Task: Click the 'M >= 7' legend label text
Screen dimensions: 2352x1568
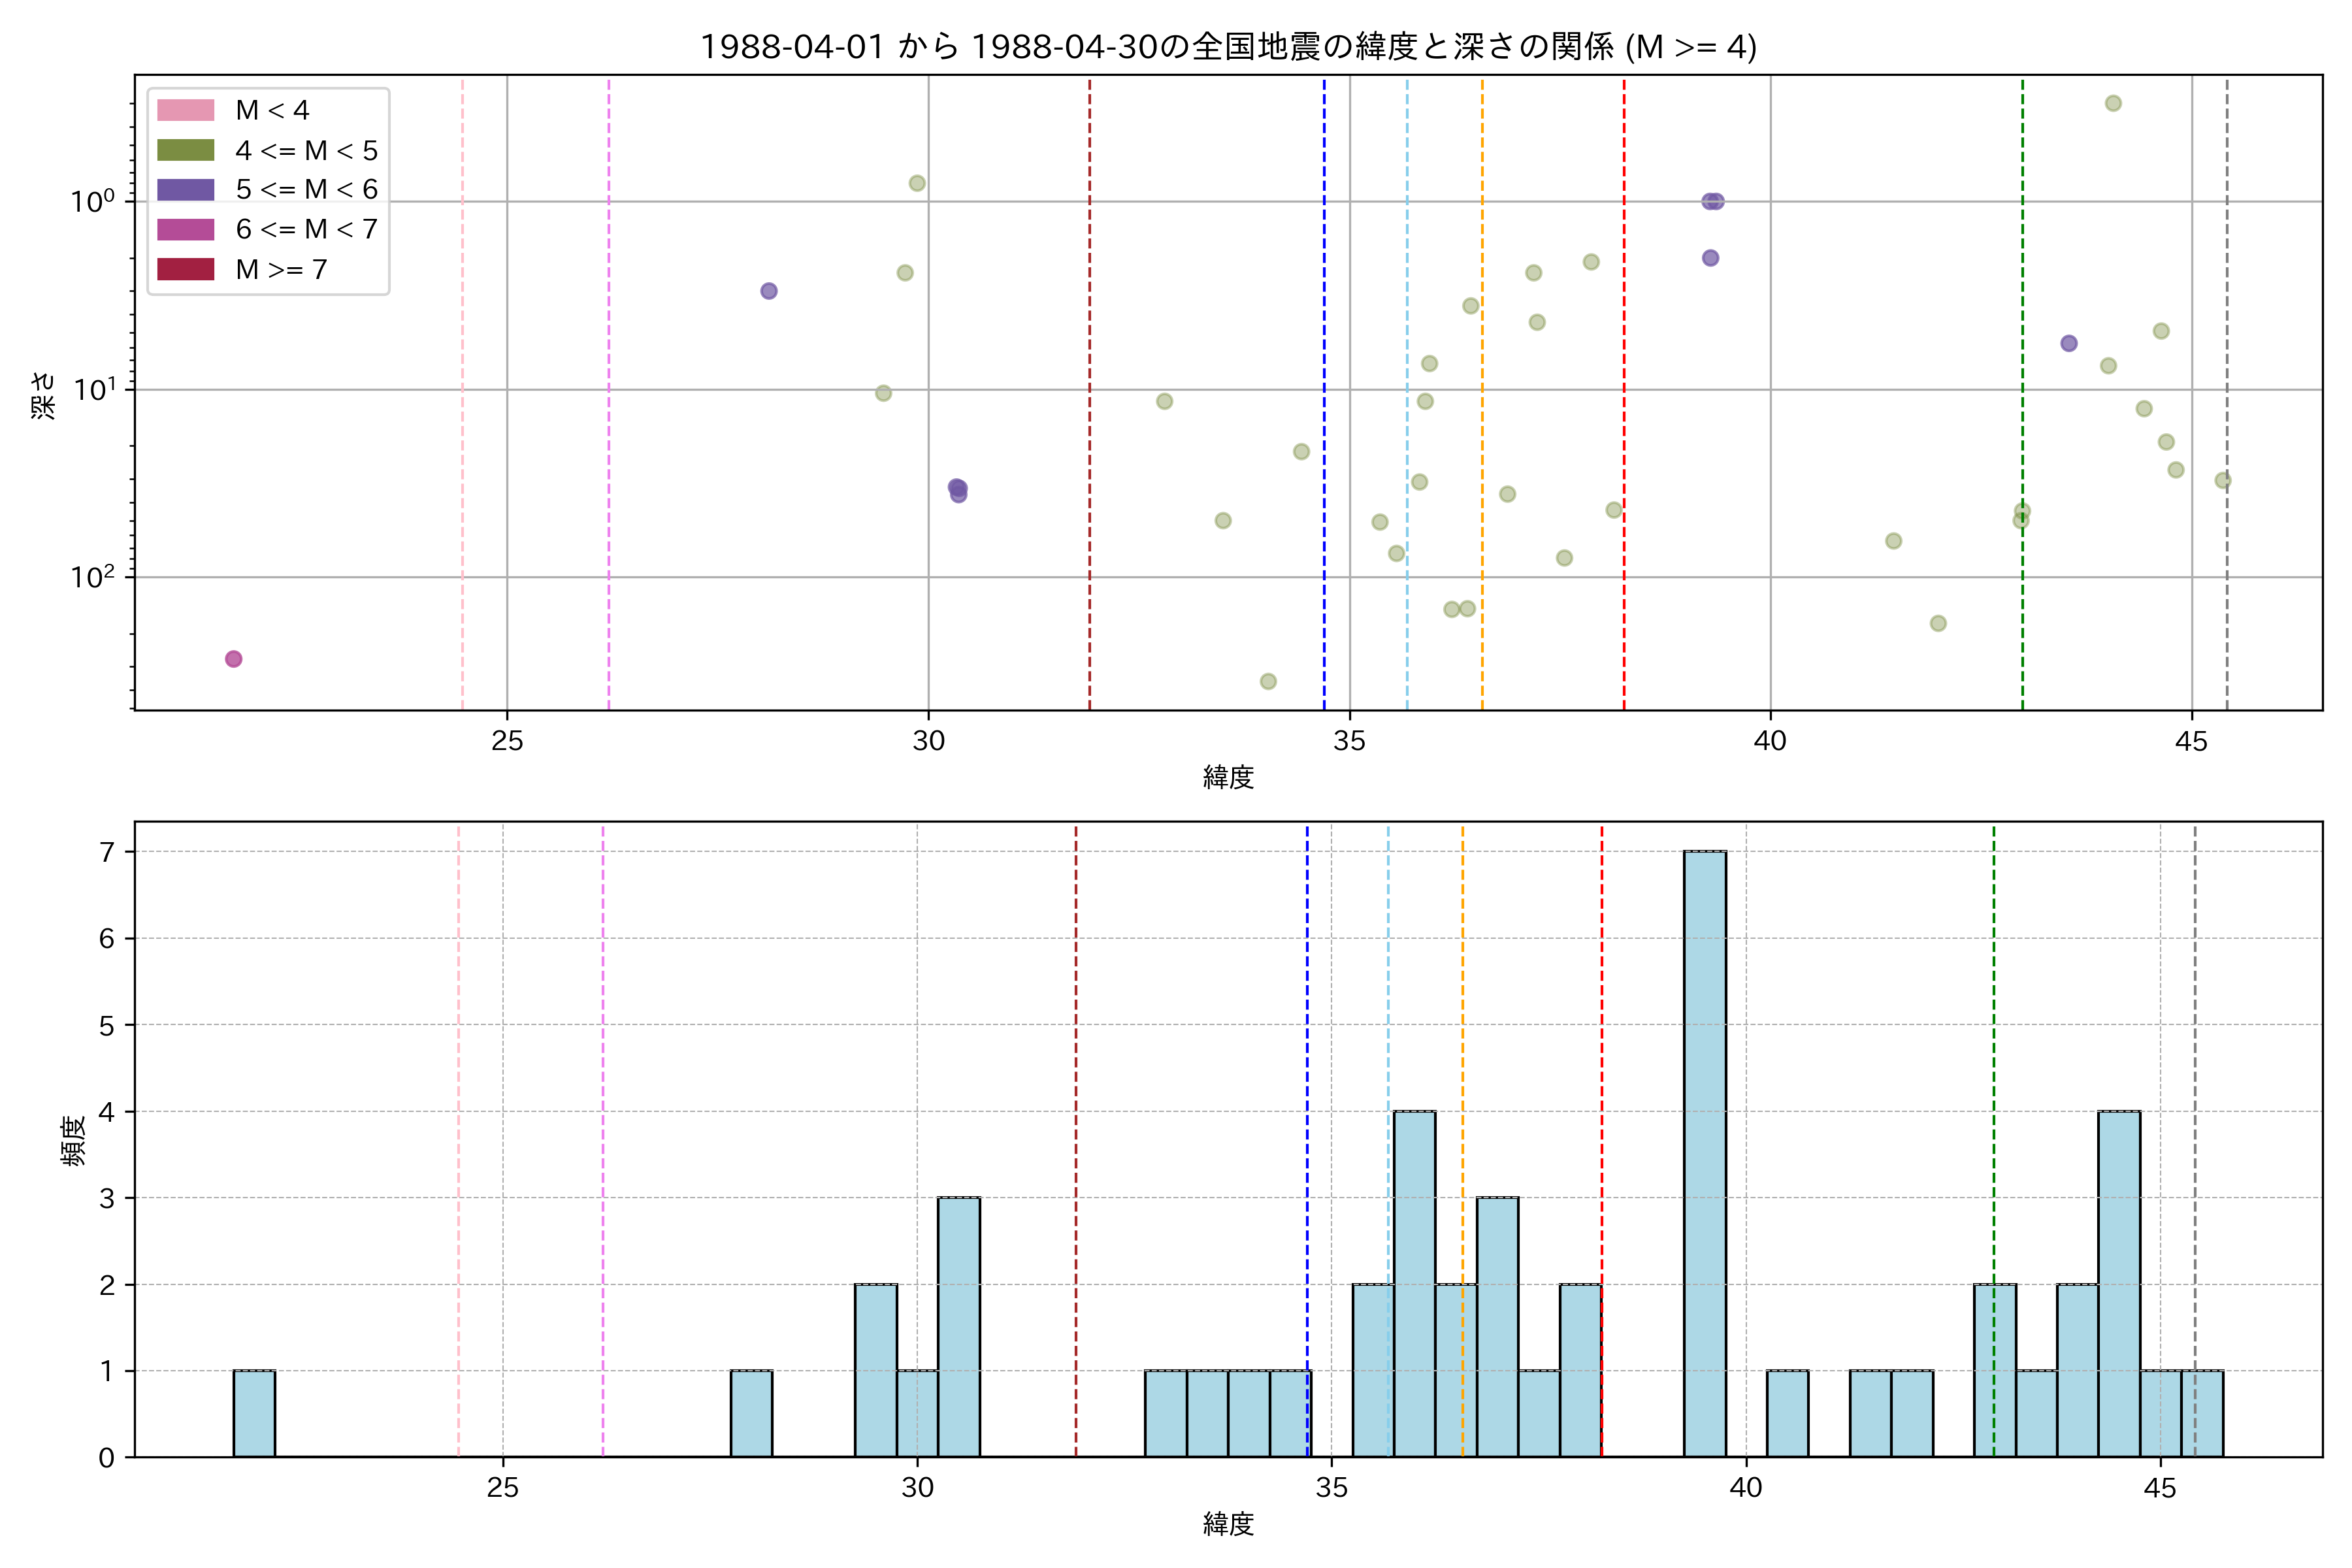Action: pos(281,269)
